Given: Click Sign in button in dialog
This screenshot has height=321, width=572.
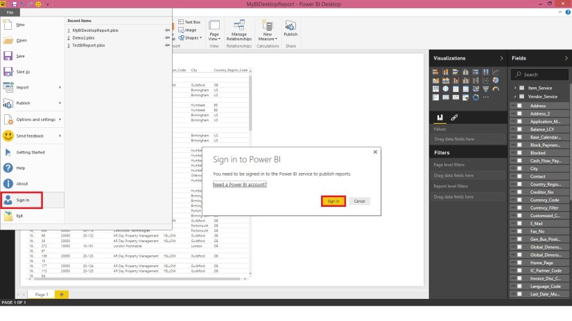Looking at the screenshot, I should tap(333, 201).
